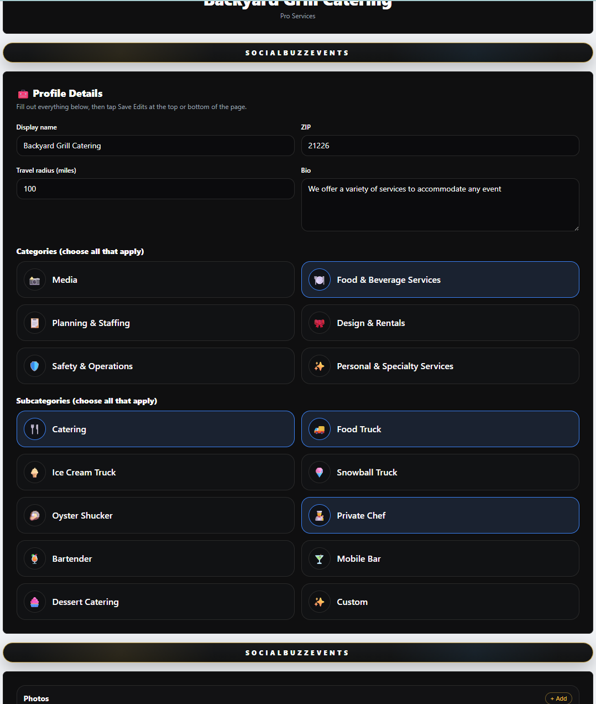Deselect the Food & Beverage Services category
Screen dimensions: 596x704
440,279
